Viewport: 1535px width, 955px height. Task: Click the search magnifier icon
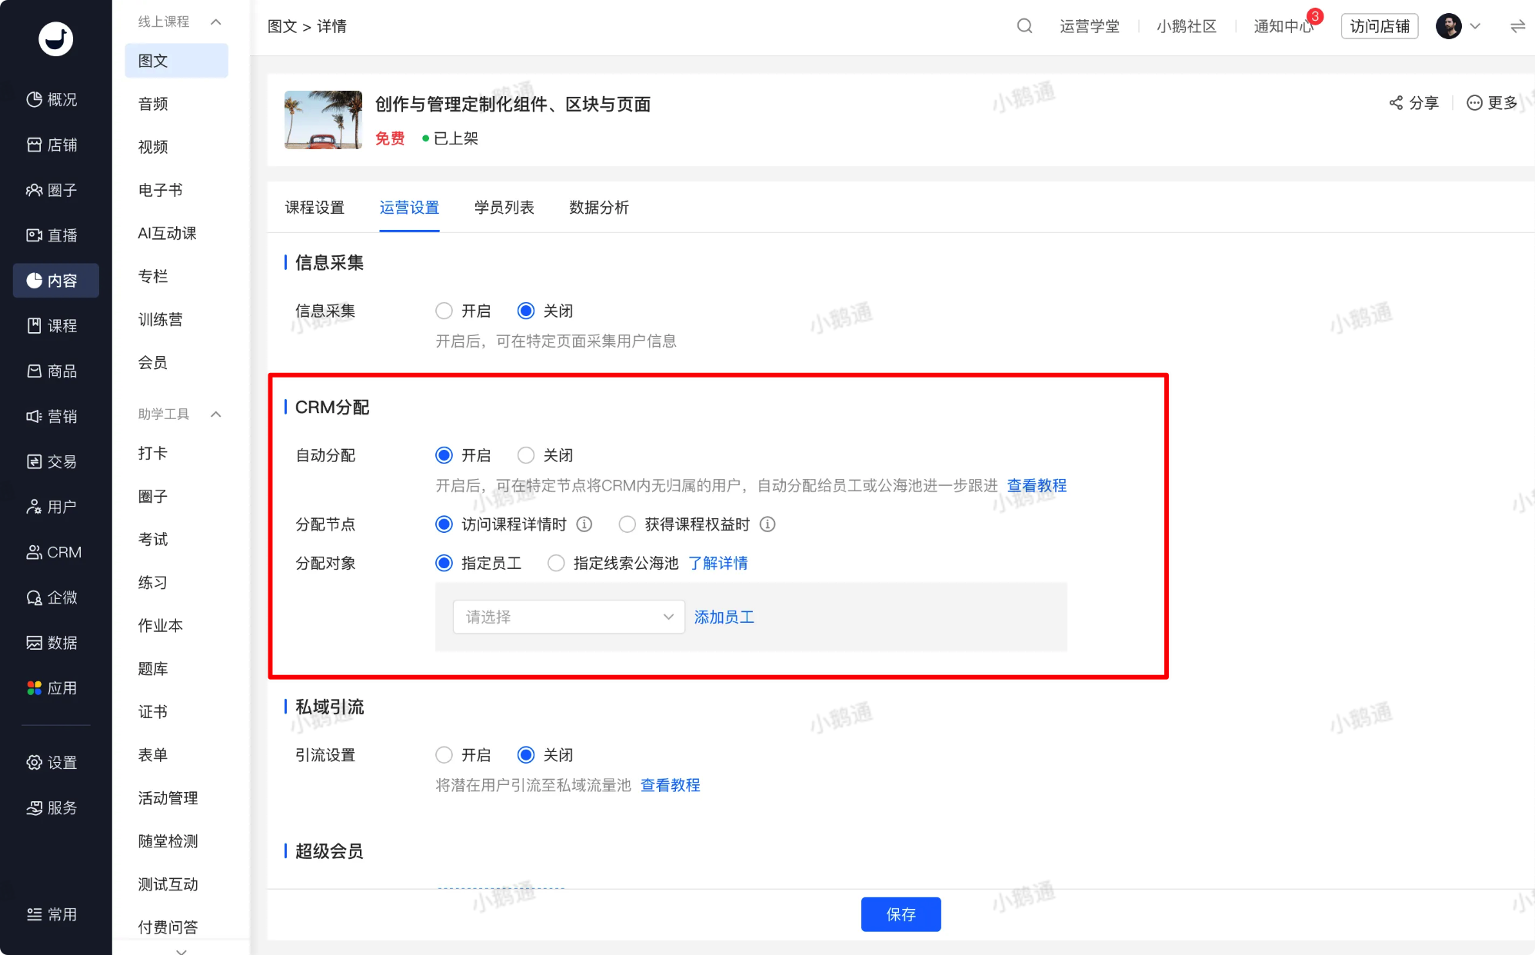click(1024, 26)
